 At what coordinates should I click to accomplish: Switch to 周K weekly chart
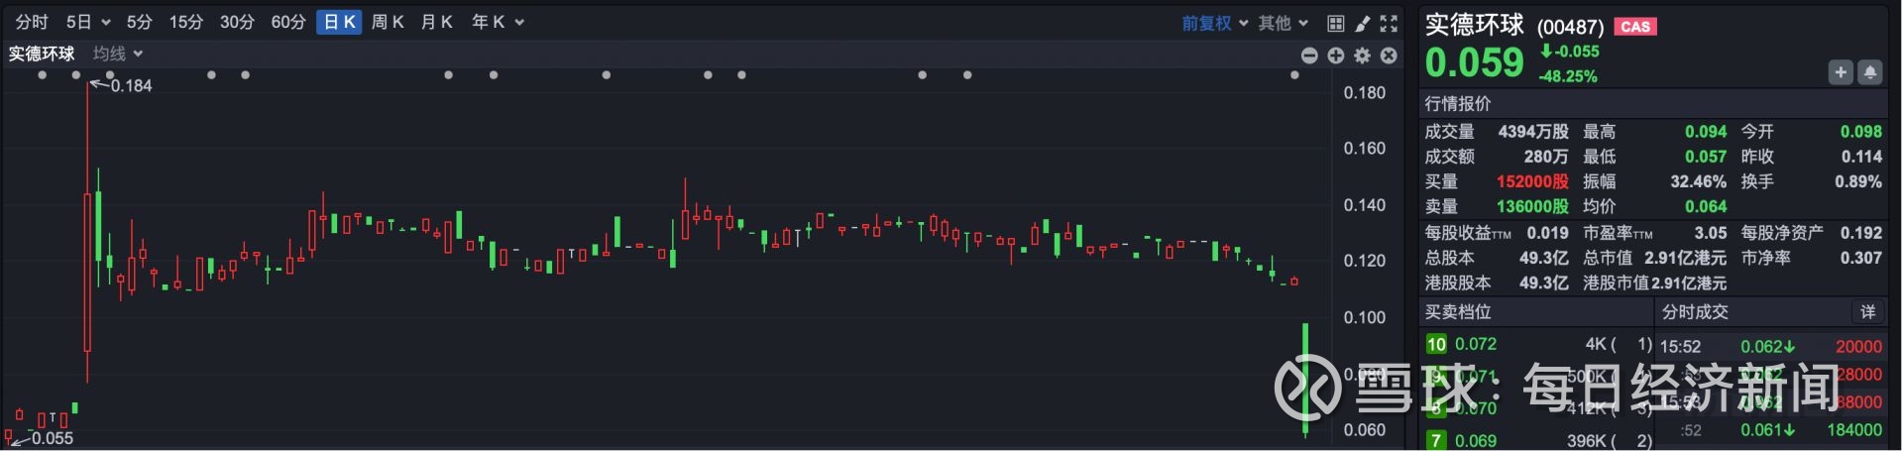coord(388,22)
